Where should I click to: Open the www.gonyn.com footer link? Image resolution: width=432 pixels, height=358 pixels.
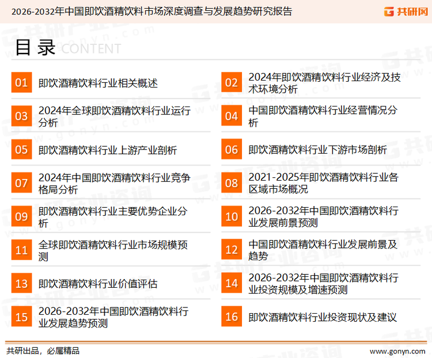pyautogui.click(x=397, y=352)
